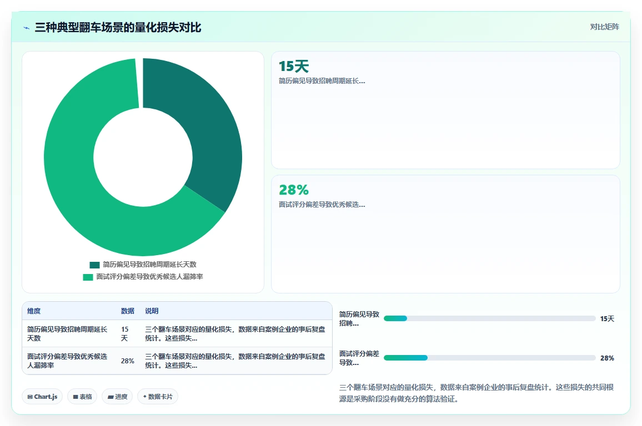Click progress label 面试评分偏差导致...
Screen dimensions: 642x426
[359, 358]
